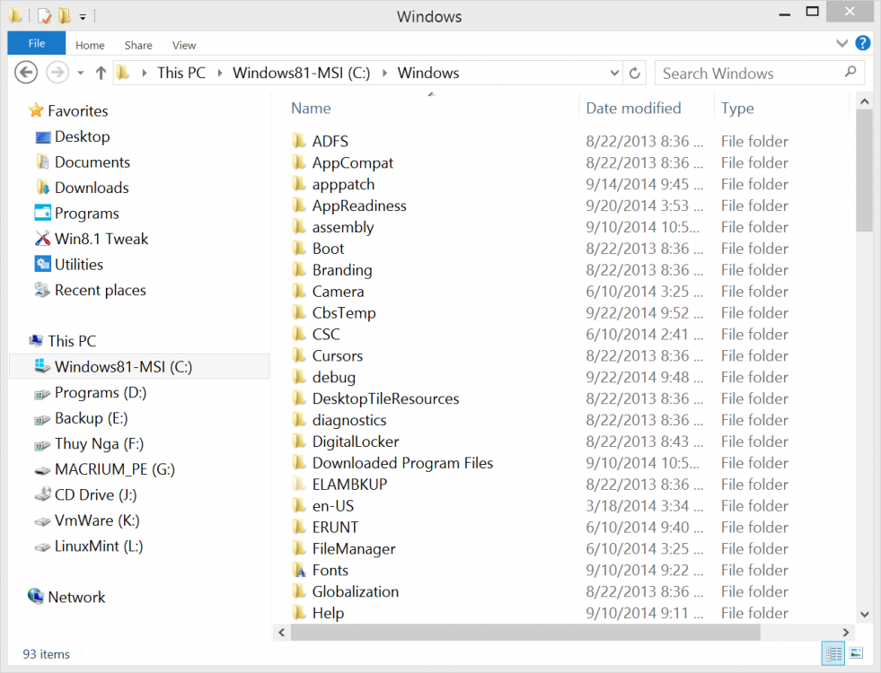Refresh the Windows folder view

pos(634,73)
